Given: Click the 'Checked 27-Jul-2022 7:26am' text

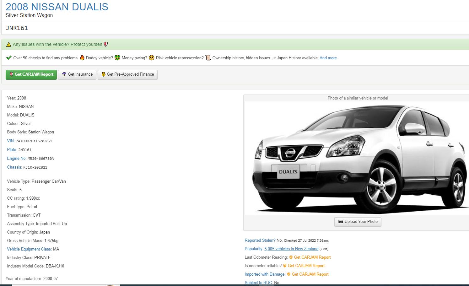Looking at the screenshot, I should point(306,241).
